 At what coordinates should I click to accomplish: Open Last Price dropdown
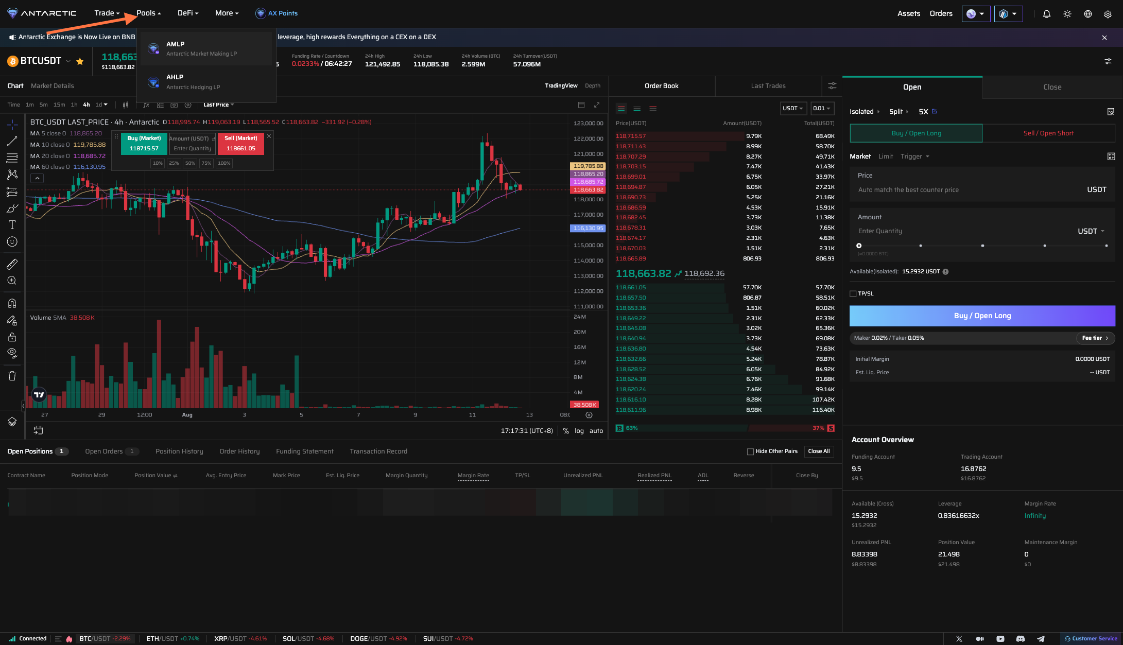tap(218, 104)
